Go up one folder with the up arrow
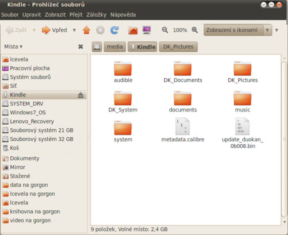Image resolution: width=288 pixels, height=235 pixels. (86, 30)
